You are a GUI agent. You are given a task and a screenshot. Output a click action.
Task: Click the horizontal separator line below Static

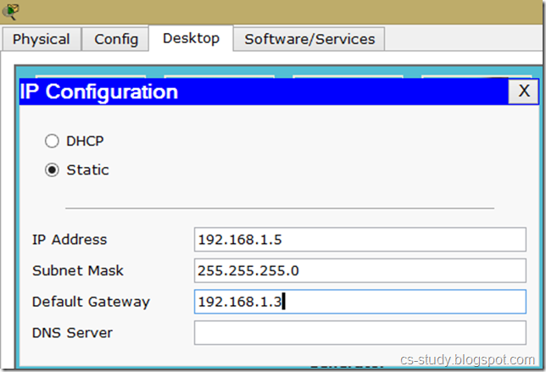click(280, 208)
